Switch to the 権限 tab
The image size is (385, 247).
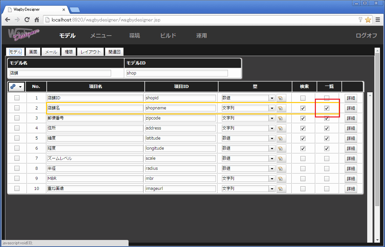coord(68,52)
